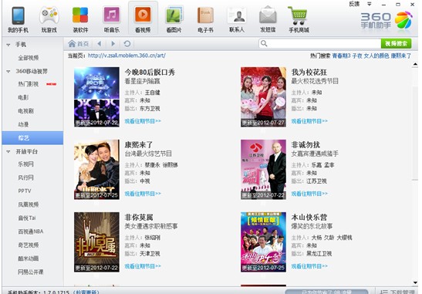
Task: Select 电视剧 category
Action: click(x=25, y=111)
